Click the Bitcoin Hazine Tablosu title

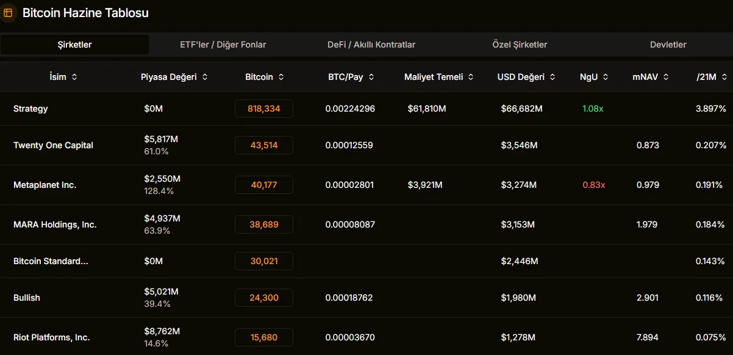click(85, 13)
